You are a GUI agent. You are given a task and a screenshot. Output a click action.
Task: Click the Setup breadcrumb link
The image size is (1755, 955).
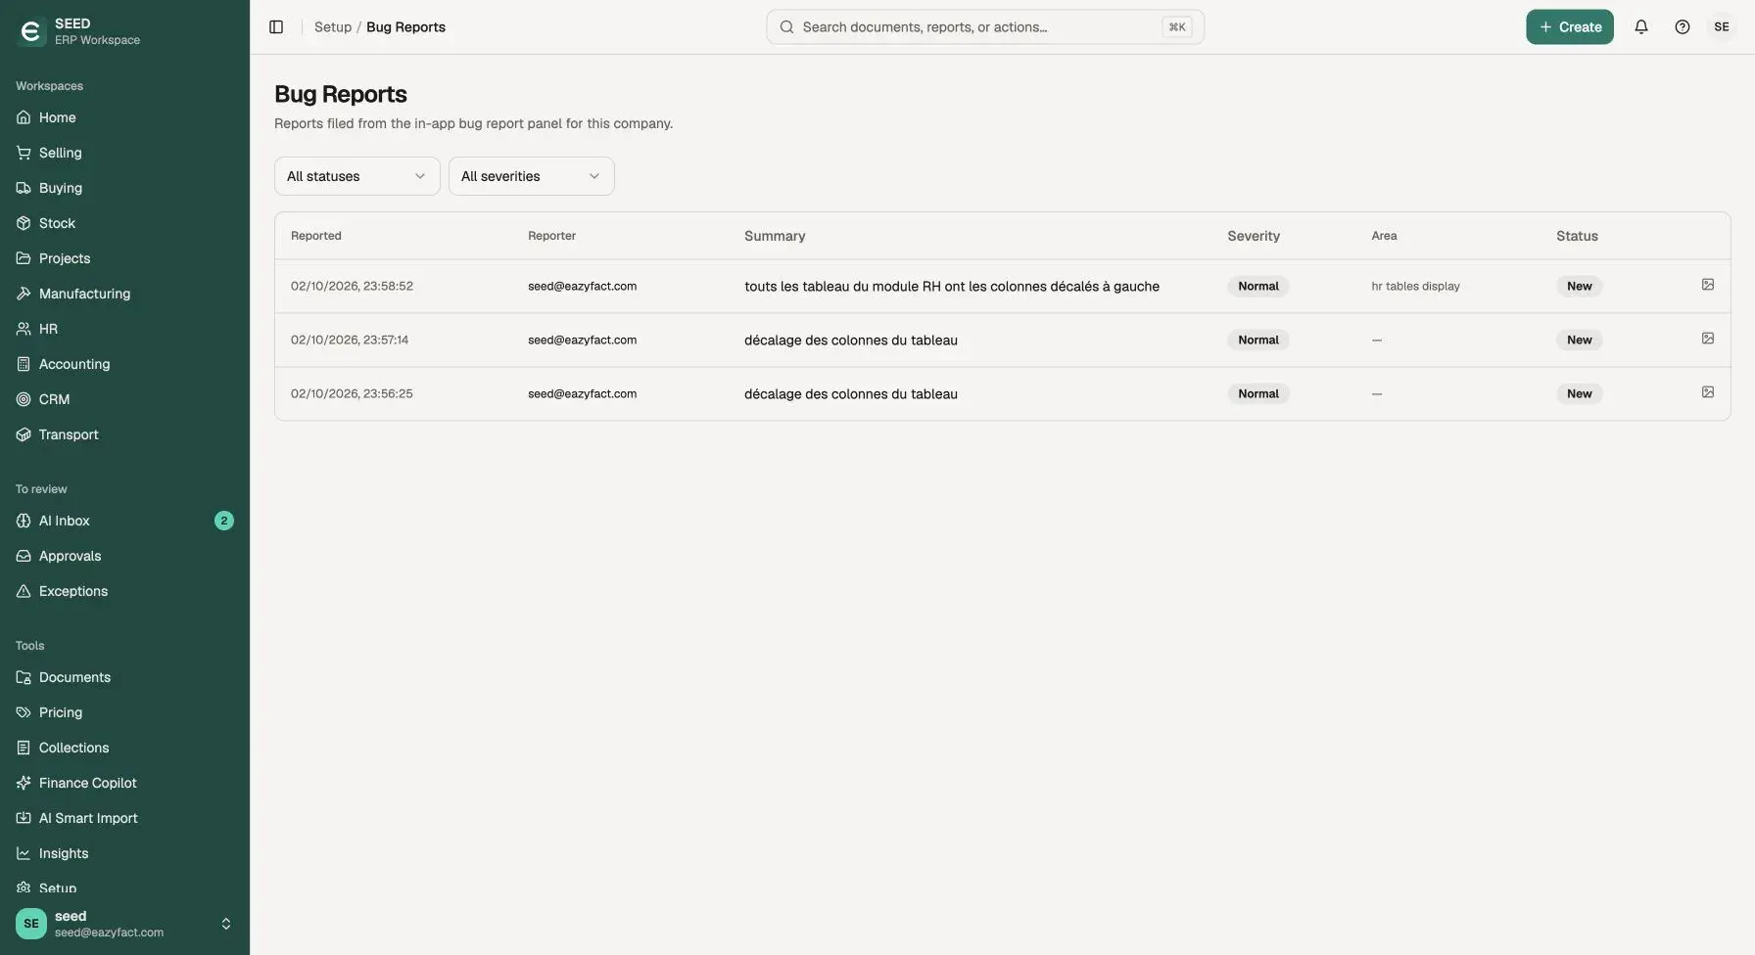[333, 27]
